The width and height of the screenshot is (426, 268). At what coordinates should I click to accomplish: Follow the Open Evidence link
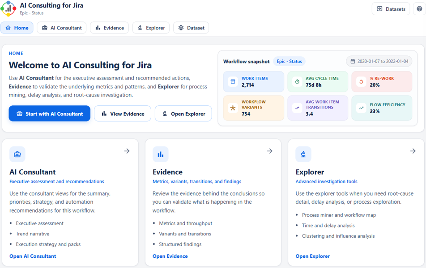tap(170, 256)
